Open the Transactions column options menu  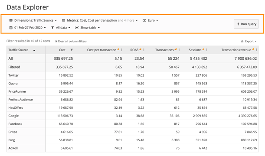(x=179, y=50)
